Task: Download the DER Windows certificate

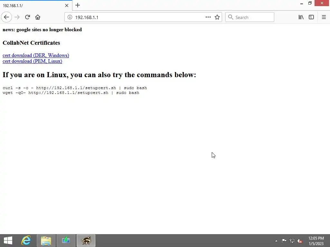Action: click(x=36, y=55)
